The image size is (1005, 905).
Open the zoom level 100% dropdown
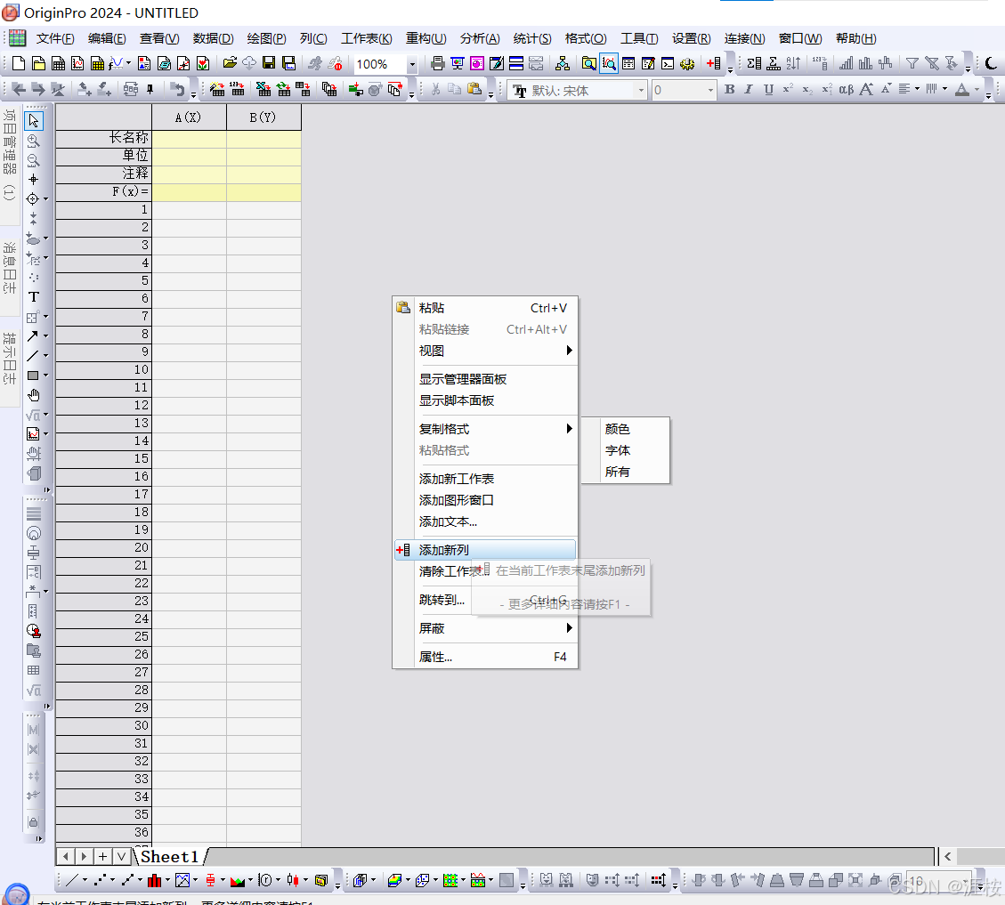pyautogui.click(x=412, y=64)
